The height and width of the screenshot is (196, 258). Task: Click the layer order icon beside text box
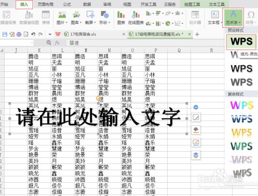[196, 155]
